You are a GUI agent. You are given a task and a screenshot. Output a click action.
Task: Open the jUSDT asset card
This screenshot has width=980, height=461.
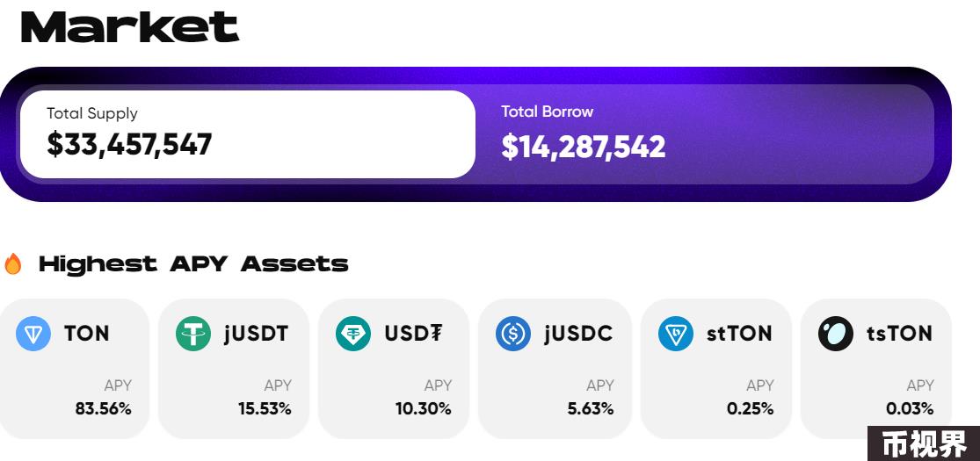pyautogui.click(x=234, y=369)
